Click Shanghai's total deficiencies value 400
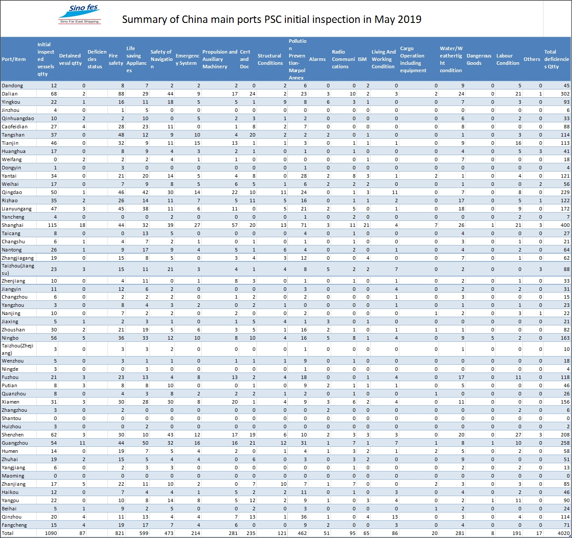572x538 pixels. pos(565,225)
